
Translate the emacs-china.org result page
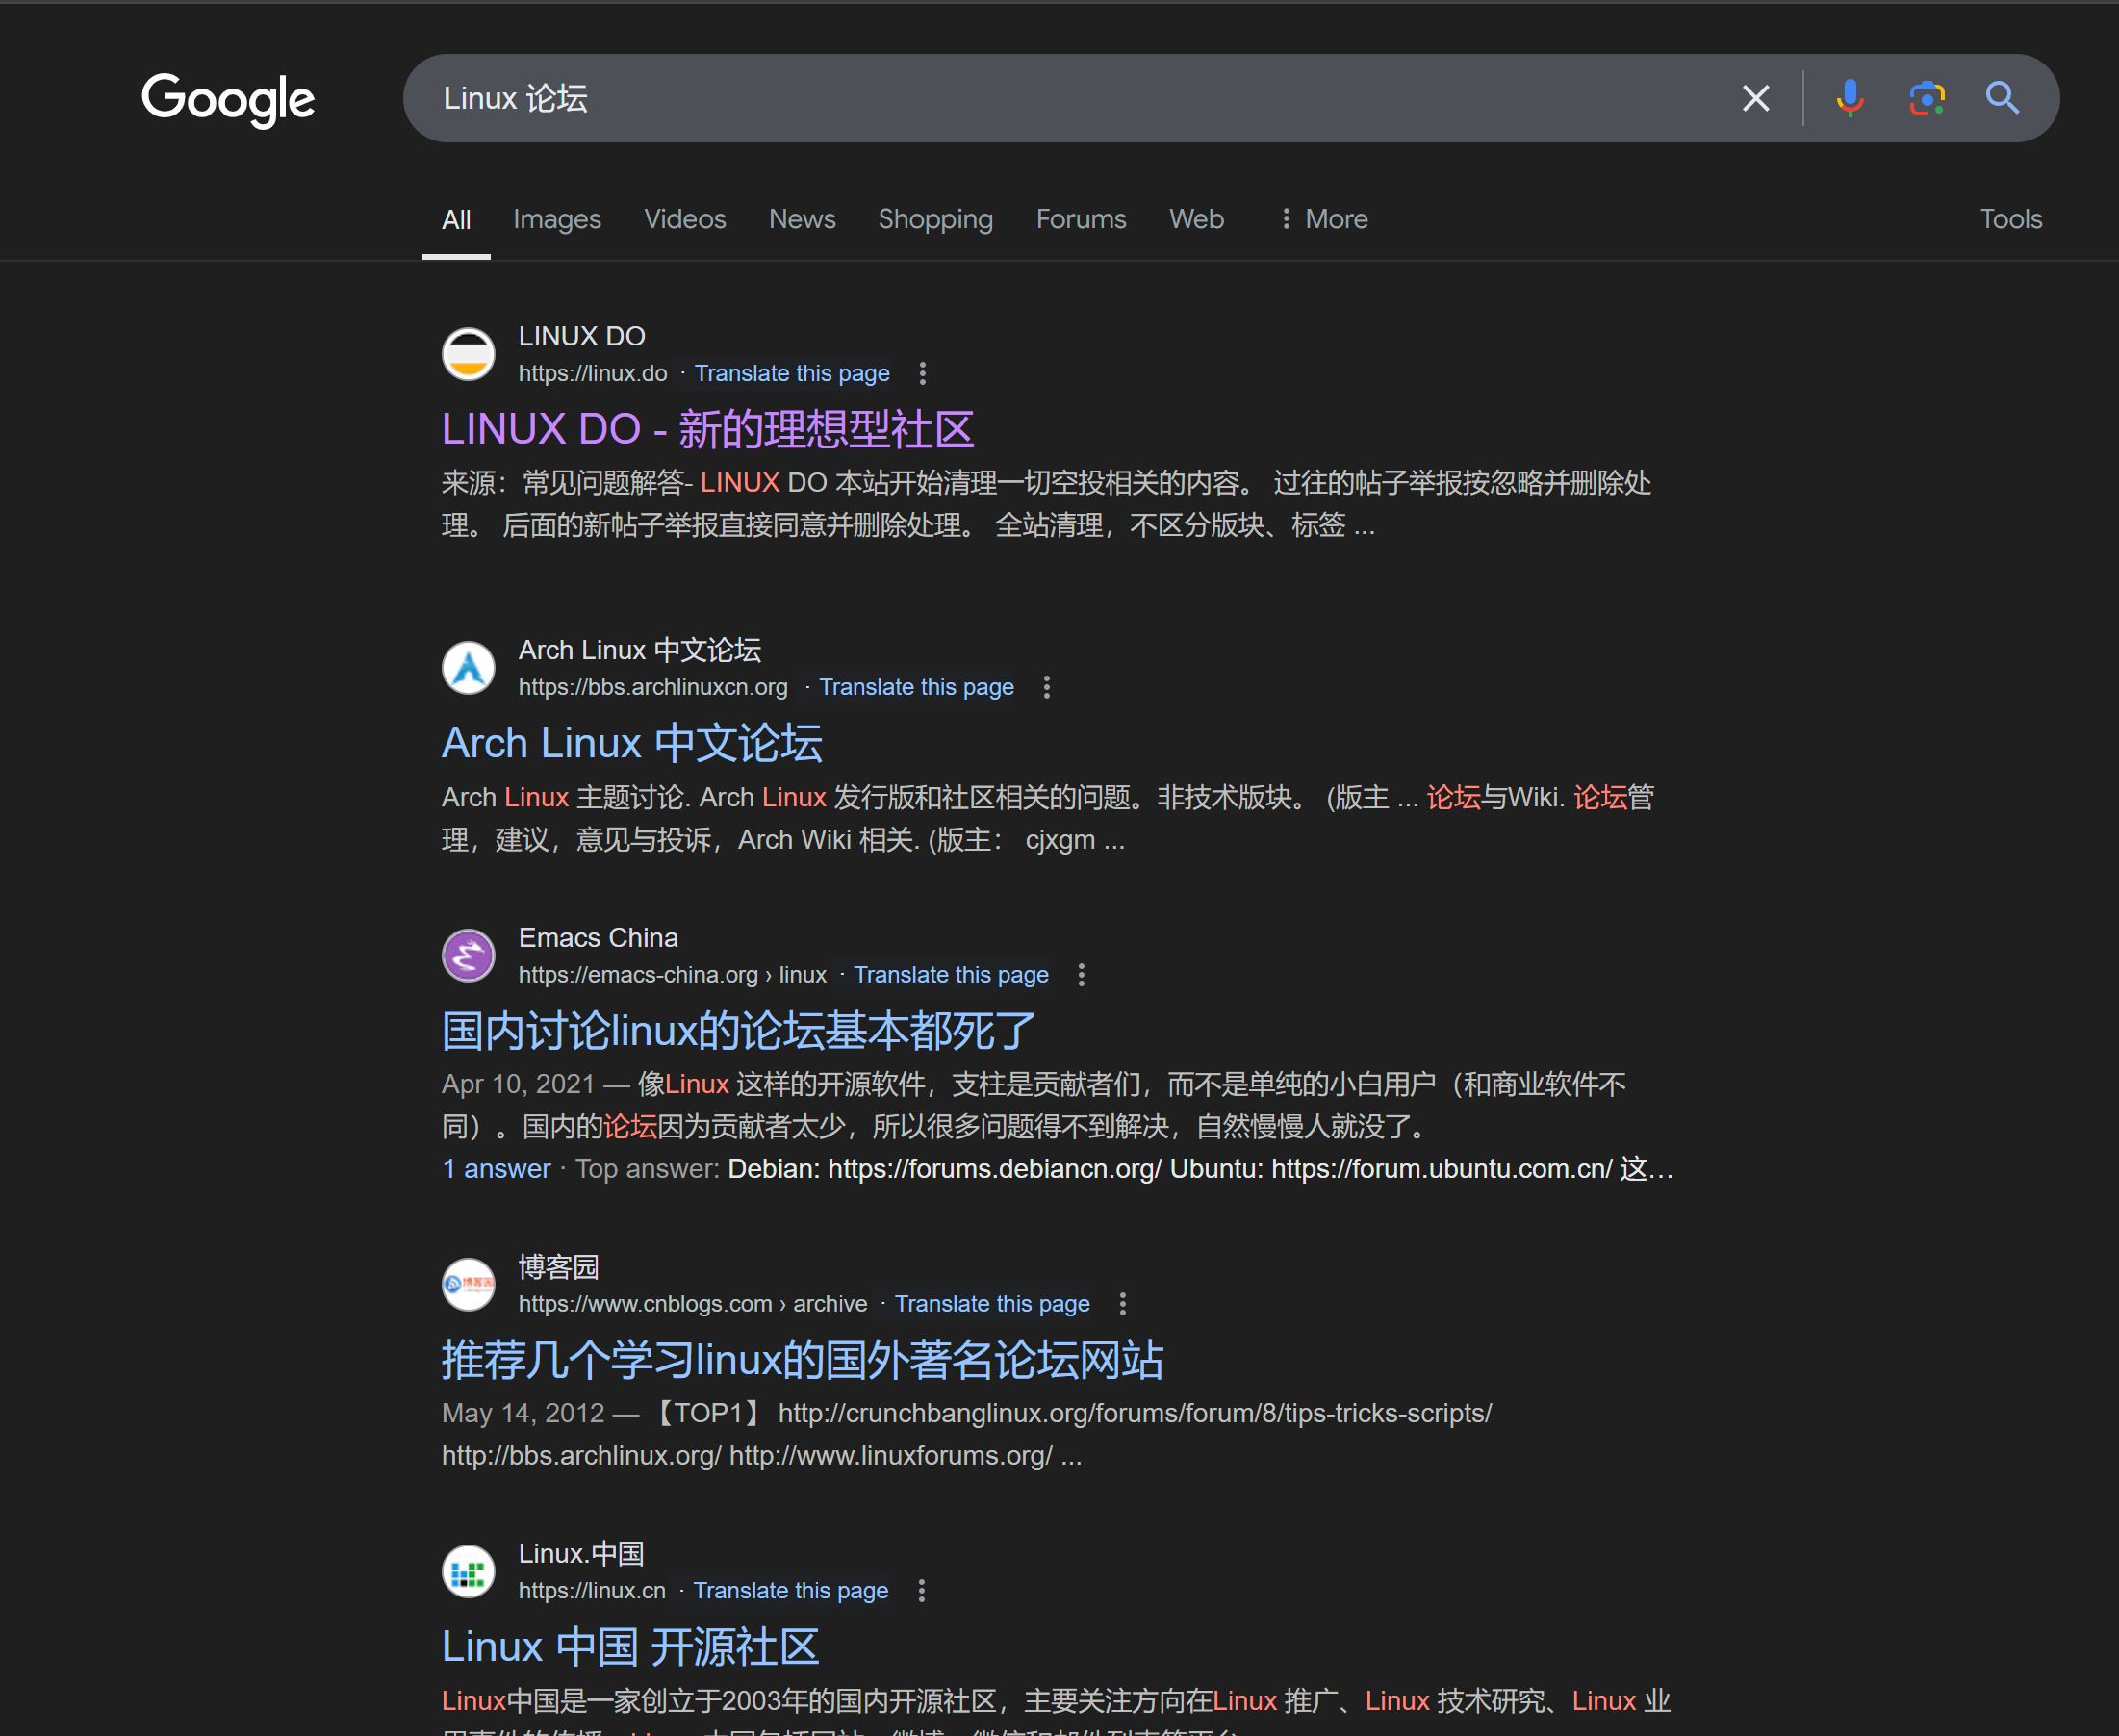pyautogui.click(x=951, y=975)
